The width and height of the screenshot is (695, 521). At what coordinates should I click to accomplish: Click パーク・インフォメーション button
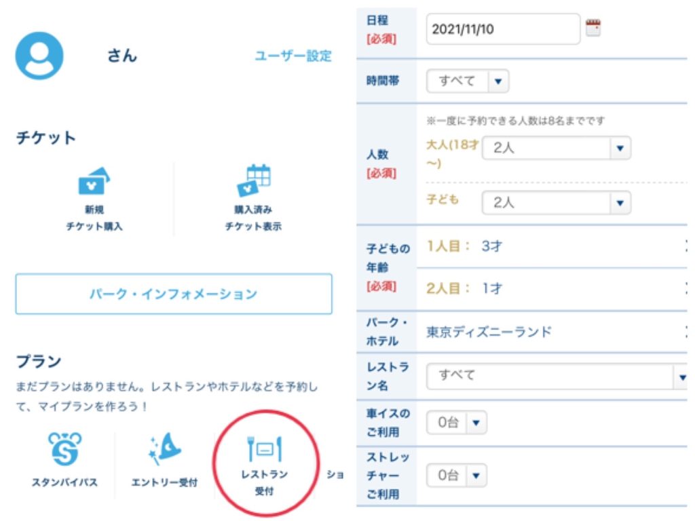(x=174, y=294)
